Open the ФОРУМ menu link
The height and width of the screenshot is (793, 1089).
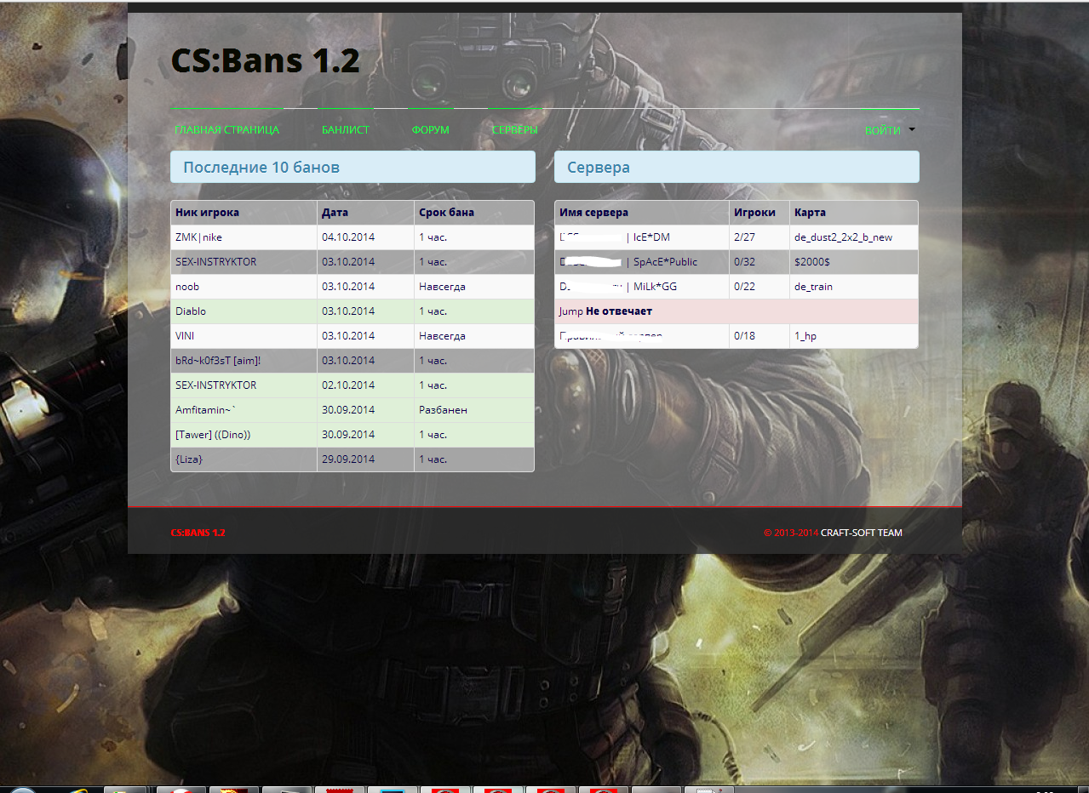[x=430, y=130]
